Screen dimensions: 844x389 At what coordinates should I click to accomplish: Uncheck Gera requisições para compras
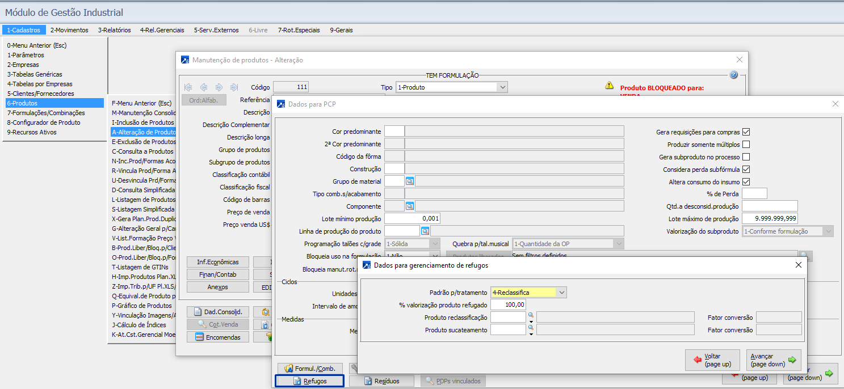click(x=746, y=132)
